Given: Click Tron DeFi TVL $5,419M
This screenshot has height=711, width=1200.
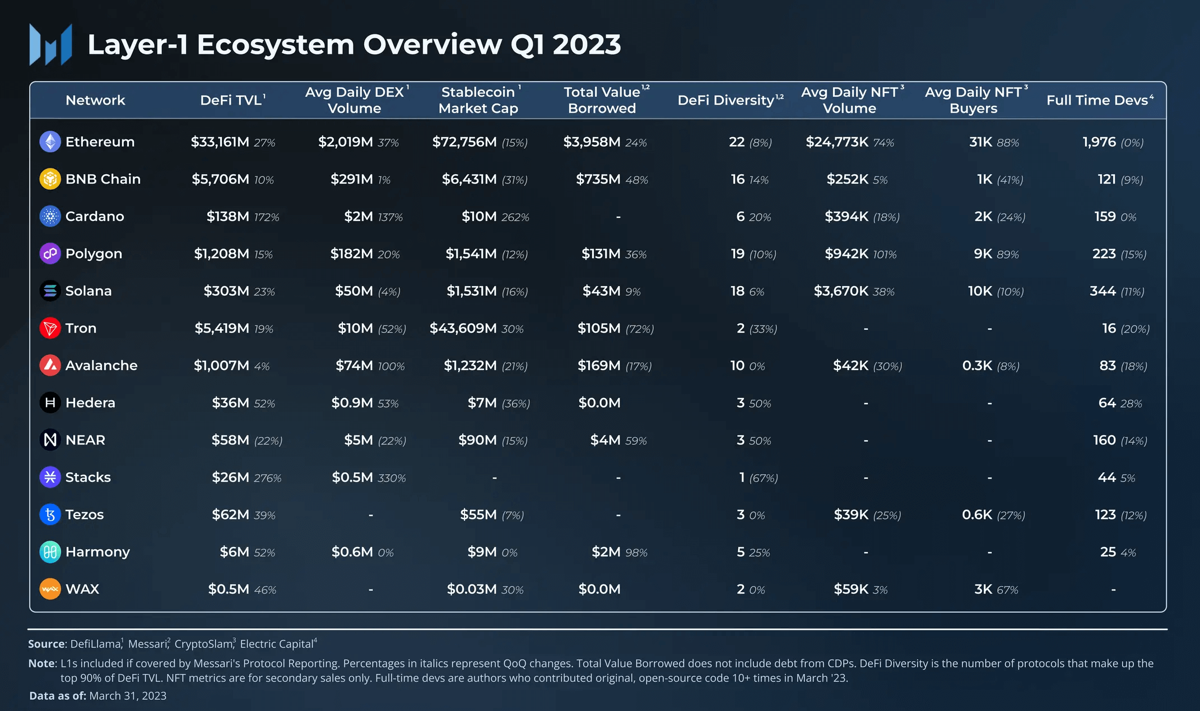Looking at the screenshot, I should pyautogui.click(x=222, y=328).
